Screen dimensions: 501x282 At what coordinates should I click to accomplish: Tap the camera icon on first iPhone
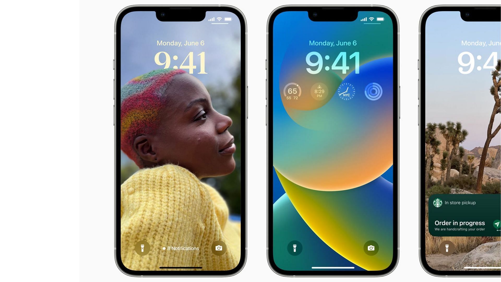point(219,248)
